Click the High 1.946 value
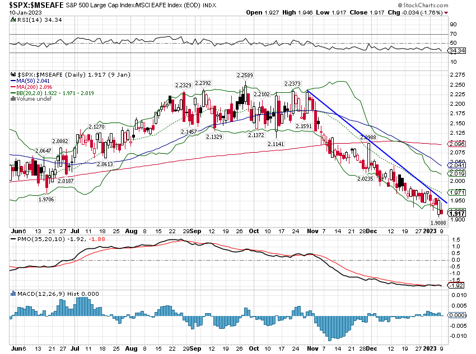Image resolution: width=476 pixels, height=354 pixels. tap(297, 12)
